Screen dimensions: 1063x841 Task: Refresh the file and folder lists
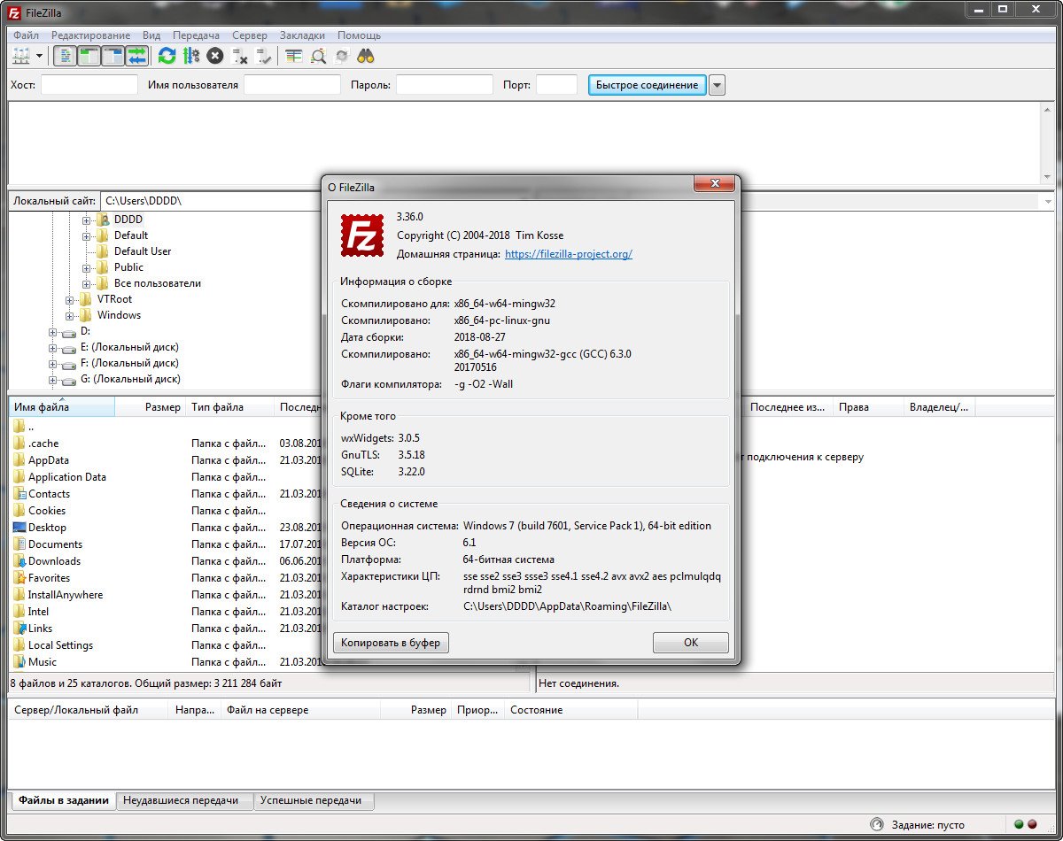click(167, 57)
